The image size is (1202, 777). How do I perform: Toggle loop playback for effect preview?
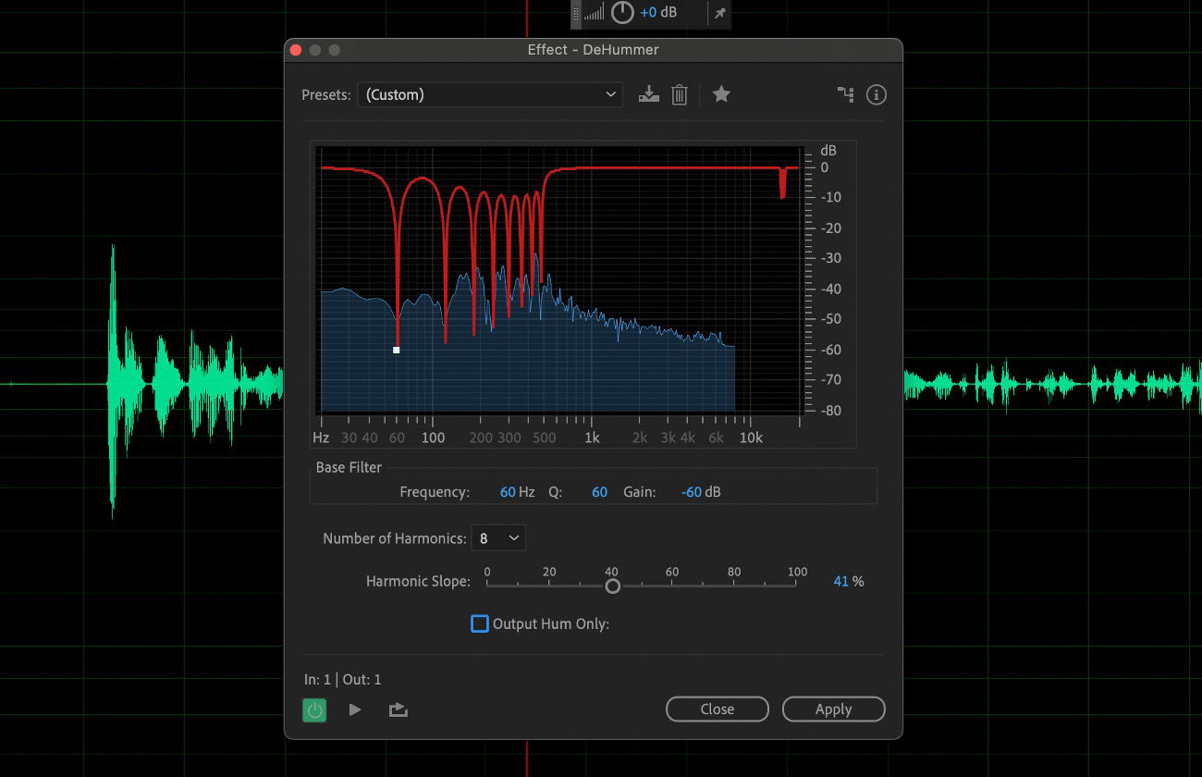click(398, 709)
